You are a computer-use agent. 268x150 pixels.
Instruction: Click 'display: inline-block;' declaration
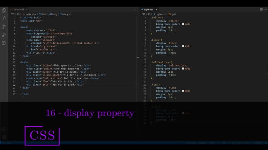(172, 65)
